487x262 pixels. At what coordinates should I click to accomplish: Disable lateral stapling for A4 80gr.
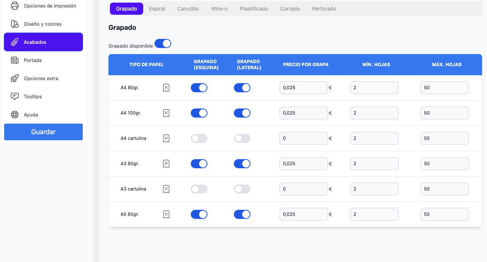point(242,88)
